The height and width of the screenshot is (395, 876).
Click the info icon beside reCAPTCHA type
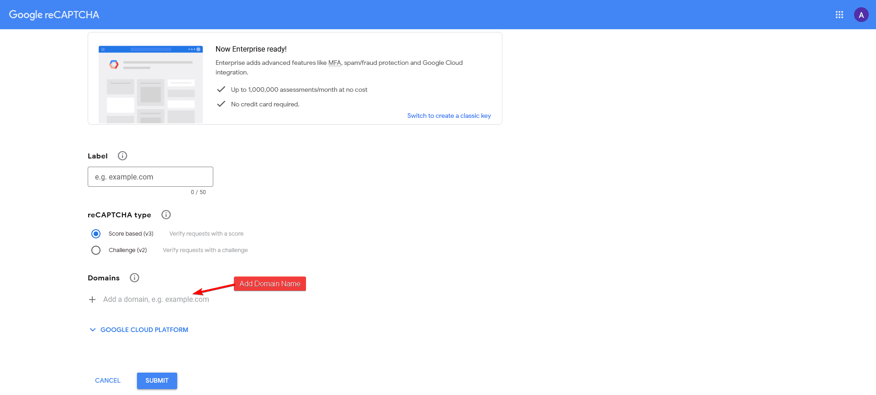click(x=166, y=214)
